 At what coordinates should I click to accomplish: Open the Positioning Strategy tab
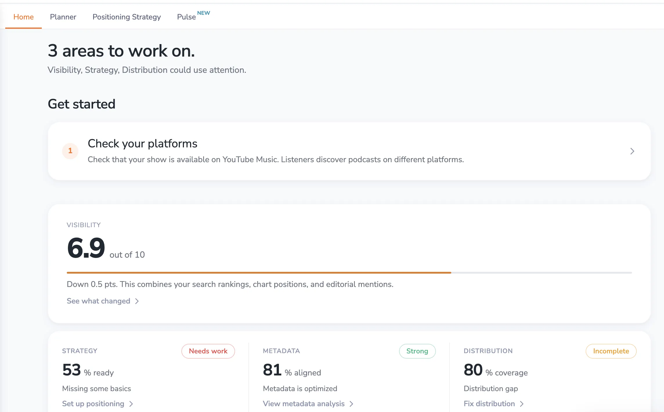127,17
